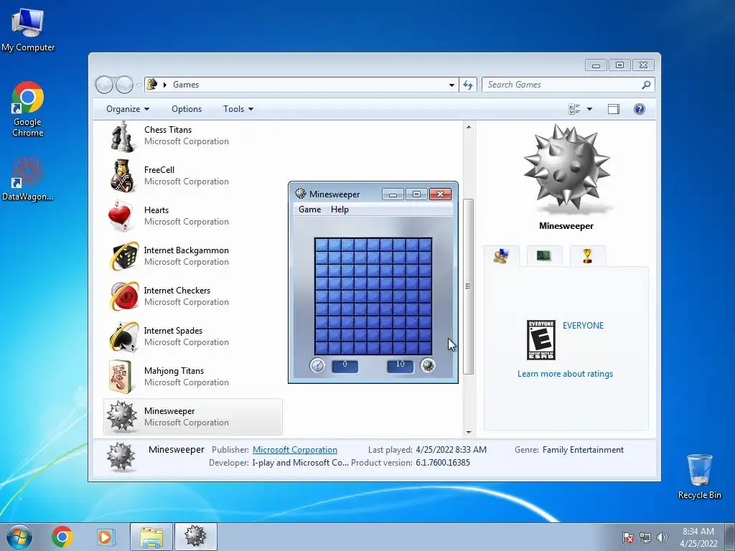Viewport: 735px width, 551px height.
Task: Click the change view icon
Action: 574,109
